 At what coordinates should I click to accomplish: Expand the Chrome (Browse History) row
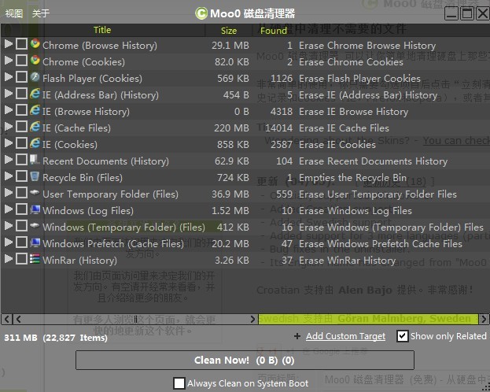[x=9, y=44]
